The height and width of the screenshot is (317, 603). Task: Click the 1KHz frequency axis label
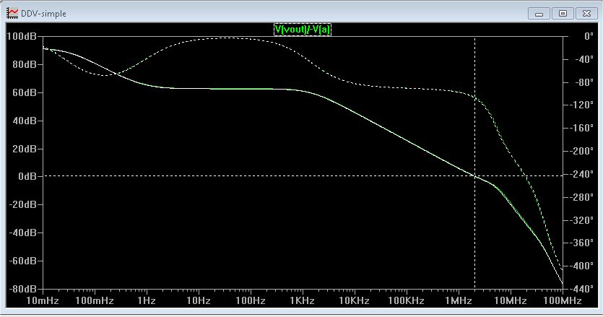click(303, 300)
